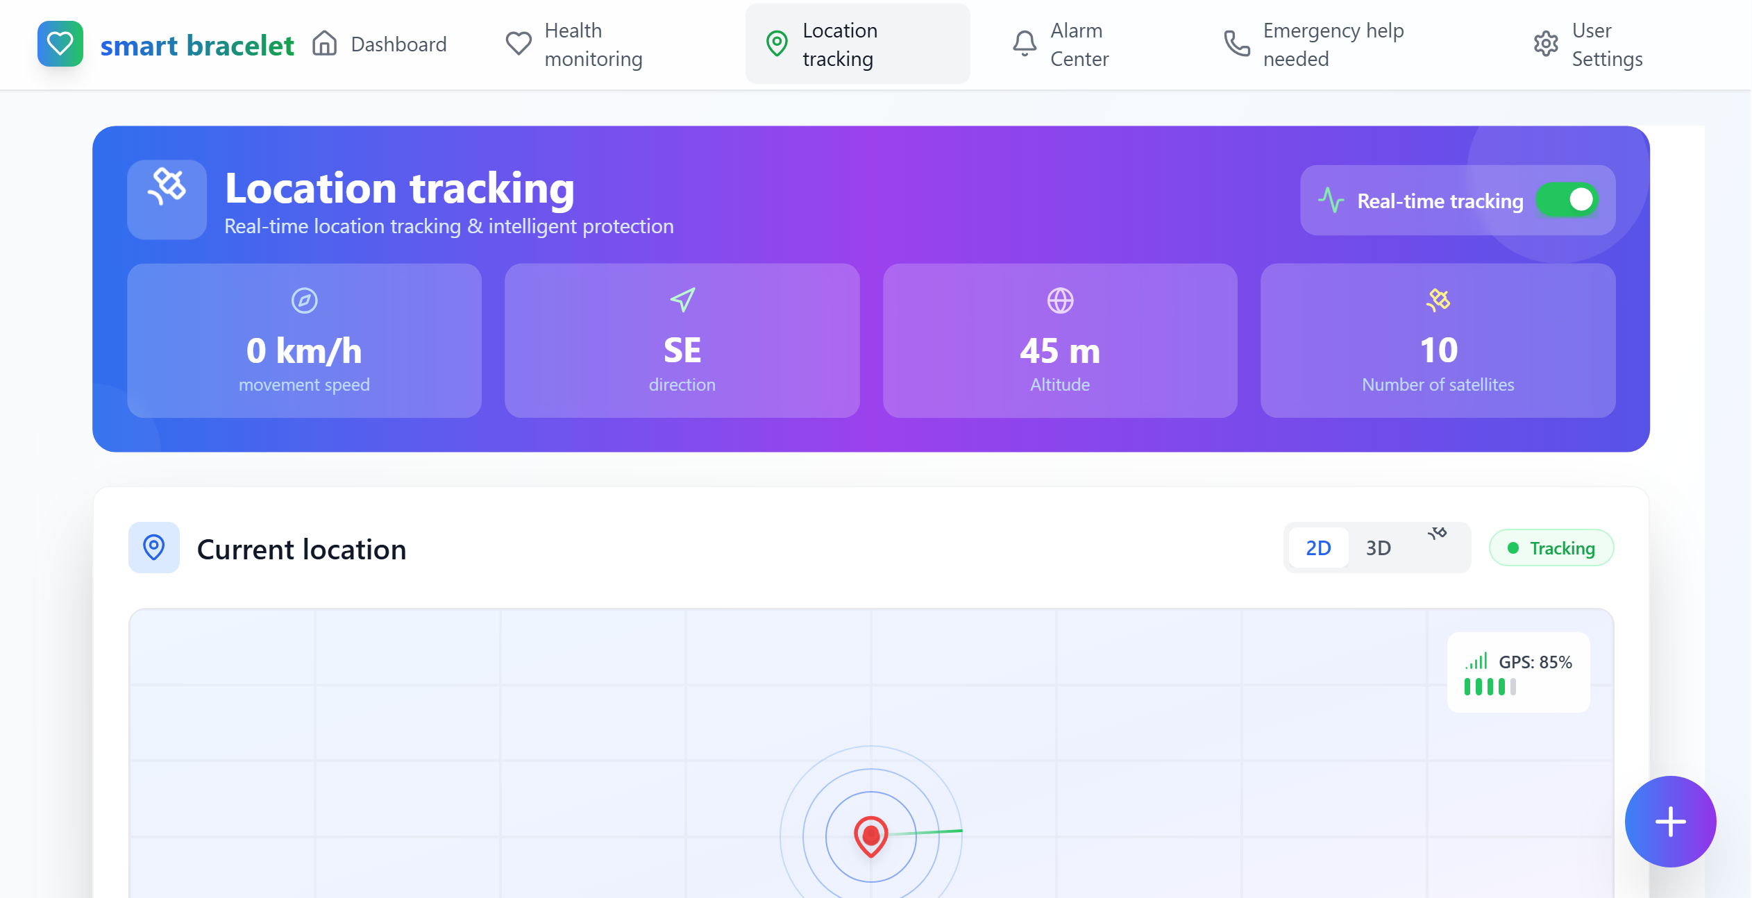Click the yellow satellite icon above satellite count
The image size is (1752, 898).
pos(1438,300)
